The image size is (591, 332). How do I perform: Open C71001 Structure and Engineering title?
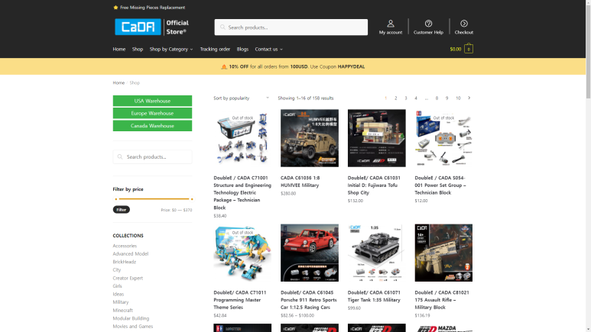(242, 193)
